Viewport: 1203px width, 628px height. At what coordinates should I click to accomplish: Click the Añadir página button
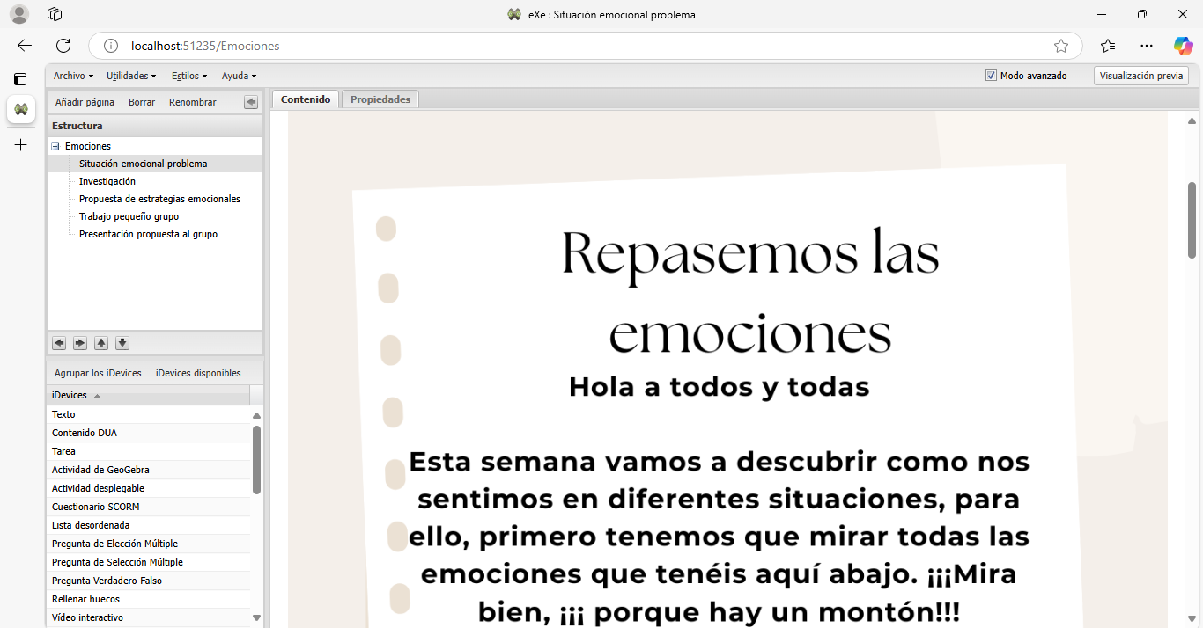pos(85,102)
